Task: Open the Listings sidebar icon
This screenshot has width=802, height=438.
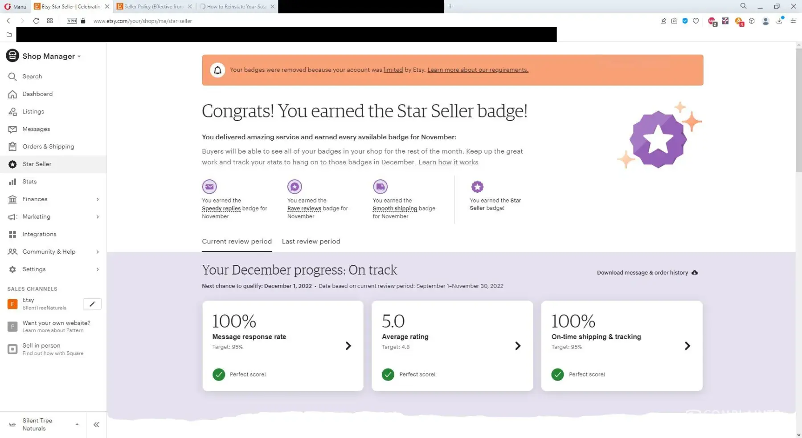Action: [x=12, y=112]
